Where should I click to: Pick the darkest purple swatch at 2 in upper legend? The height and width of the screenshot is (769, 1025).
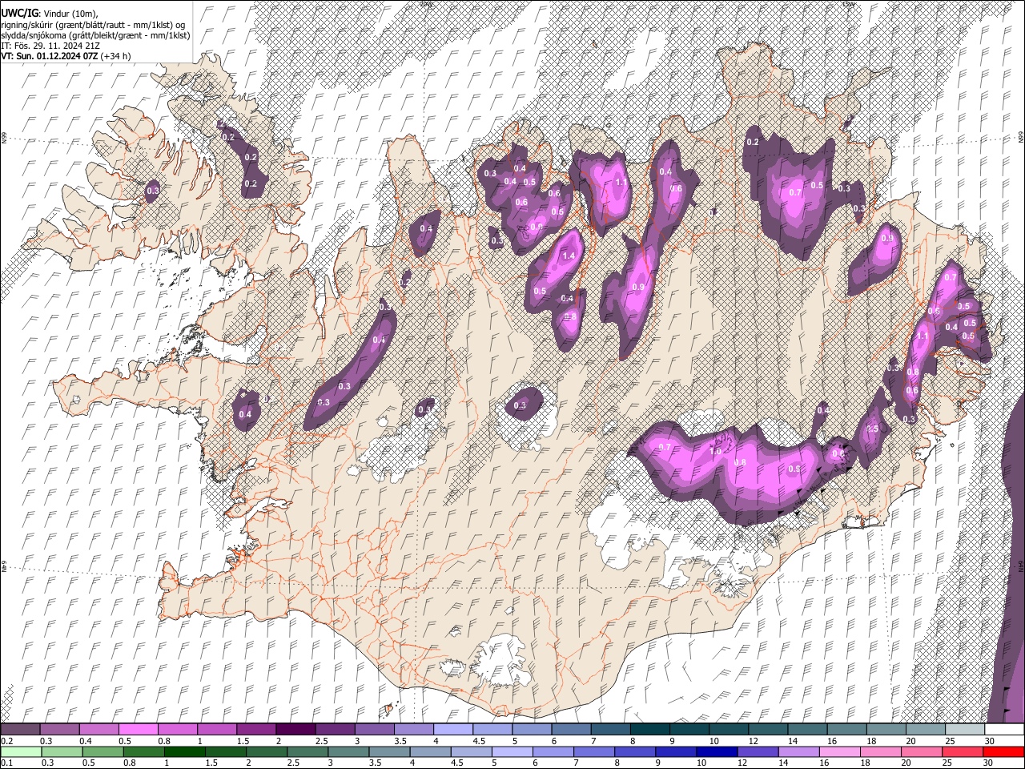[x=295, y=729]
